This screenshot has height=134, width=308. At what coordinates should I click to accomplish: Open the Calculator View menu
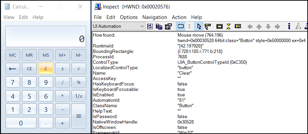(x=9, y=17)
